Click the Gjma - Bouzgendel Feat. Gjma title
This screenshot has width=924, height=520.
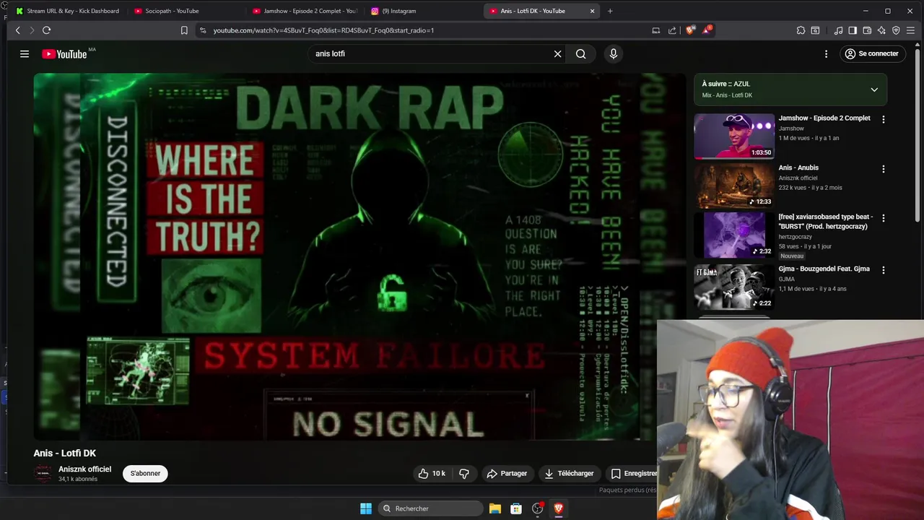pos(824,269)
